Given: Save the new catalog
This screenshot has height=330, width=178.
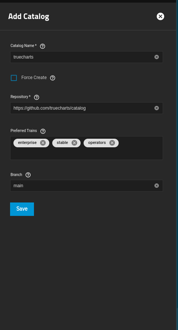Looking at the screenshot, I should pyautogui.click(x=22, y=209).
